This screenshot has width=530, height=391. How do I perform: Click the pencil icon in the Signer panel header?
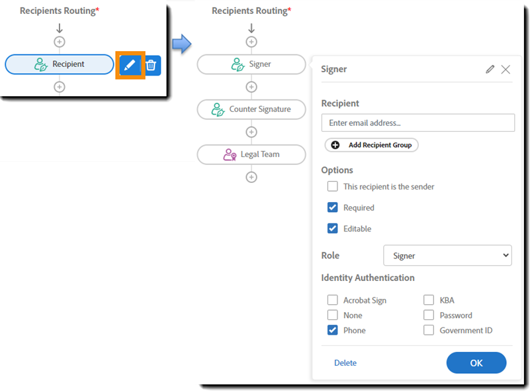(490, 69)
